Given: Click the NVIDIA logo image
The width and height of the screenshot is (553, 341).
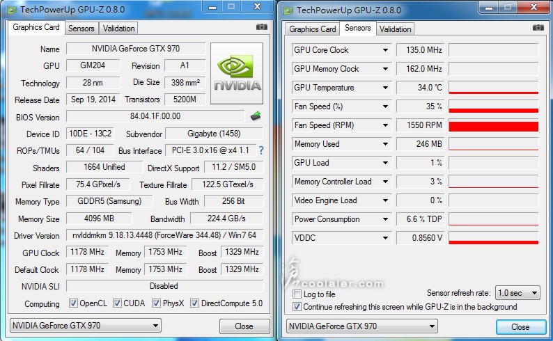Looking at the screenshot, I should pyautogui.click(x=237, y=74).
